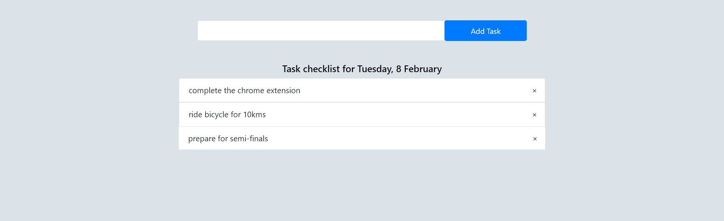Select the "ride bicycle for 10kms" task text
724x221 pixels.
click(227, 114)
